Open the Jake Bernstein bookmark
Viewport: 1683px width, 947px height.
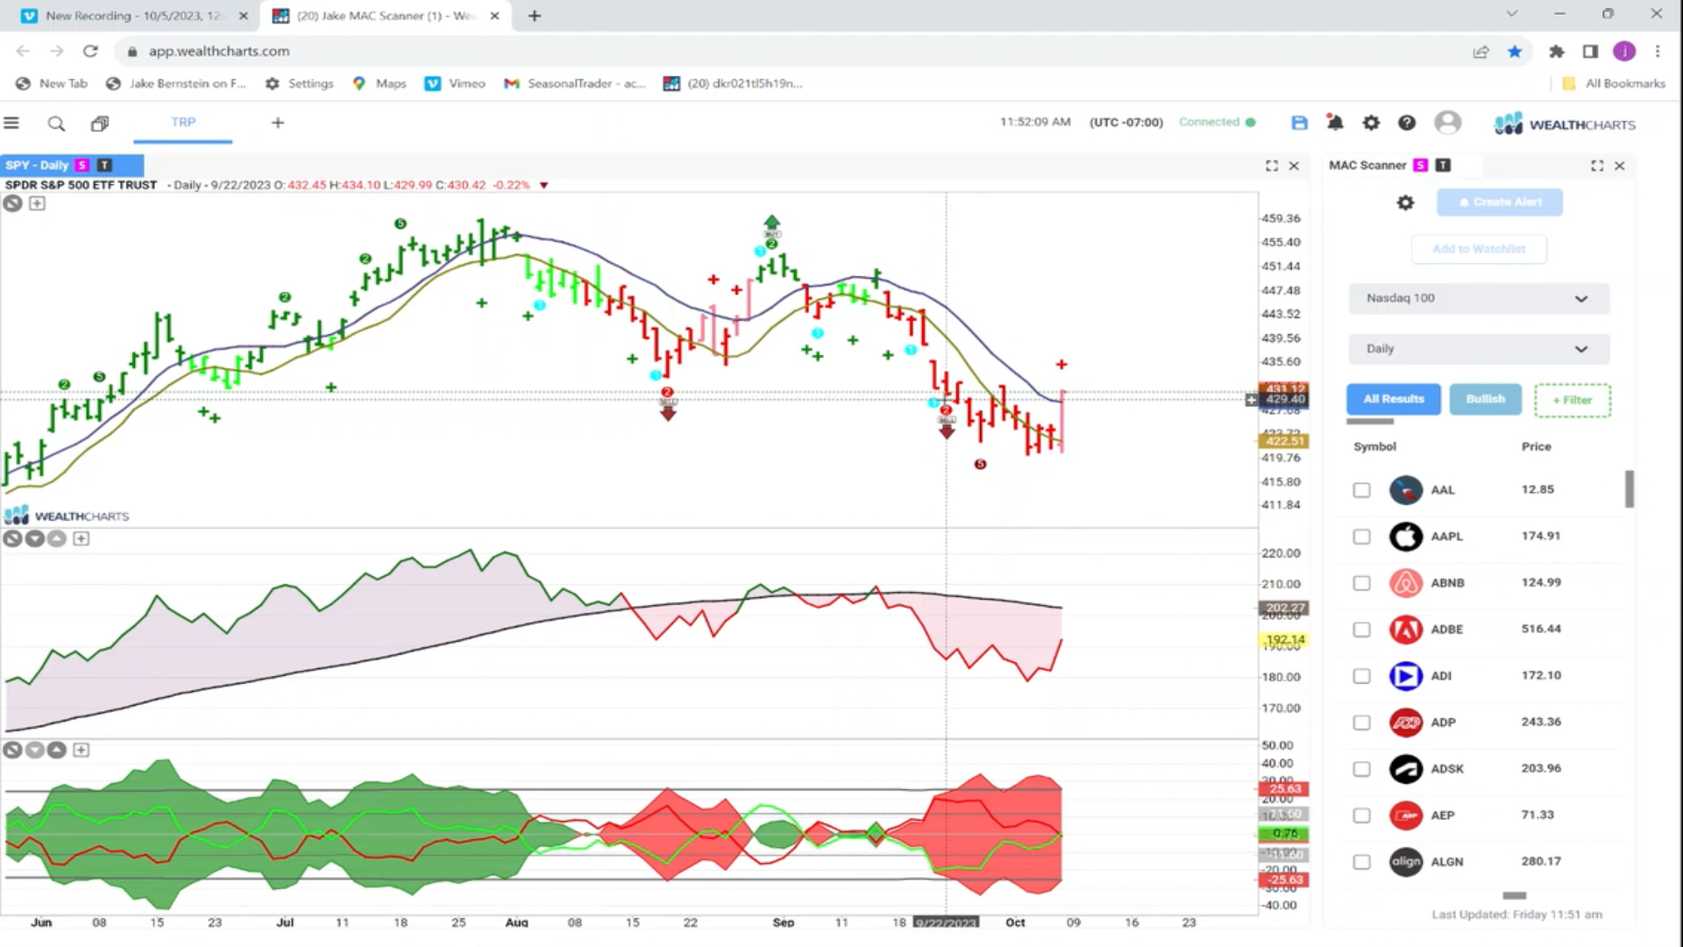[176, 83]
